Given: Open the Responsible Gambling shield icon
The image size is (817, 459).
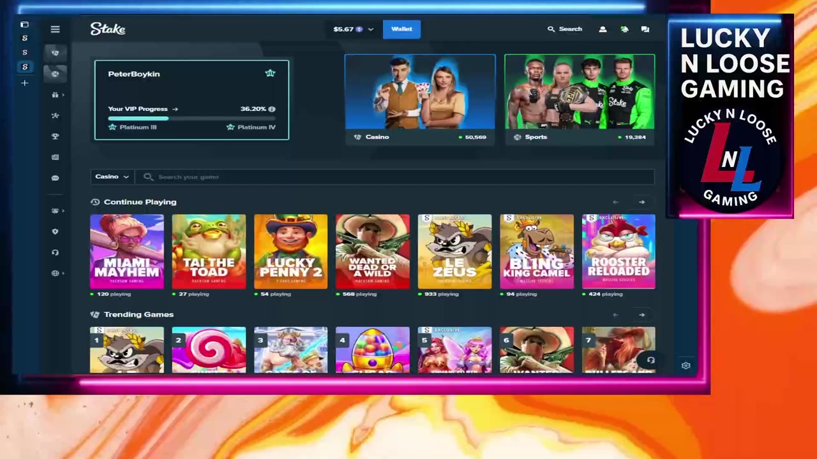Looking at the screenshot, I should pos(55,231).
